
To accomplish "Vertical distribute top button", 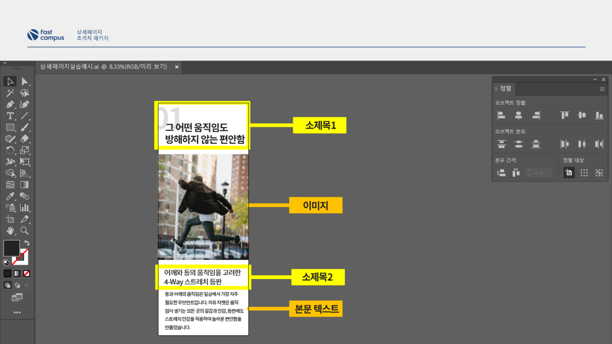I will [x=501, y=144].
